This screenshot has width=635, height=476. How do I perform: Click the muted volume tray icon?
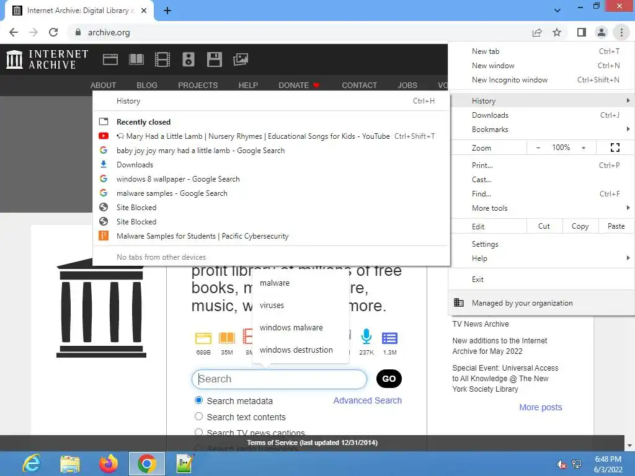click(x=561, y=464)
